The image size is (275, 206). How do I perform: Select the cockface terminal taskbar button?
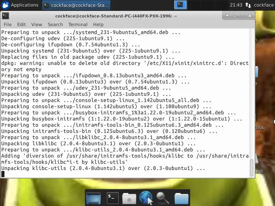click(76, 5)
